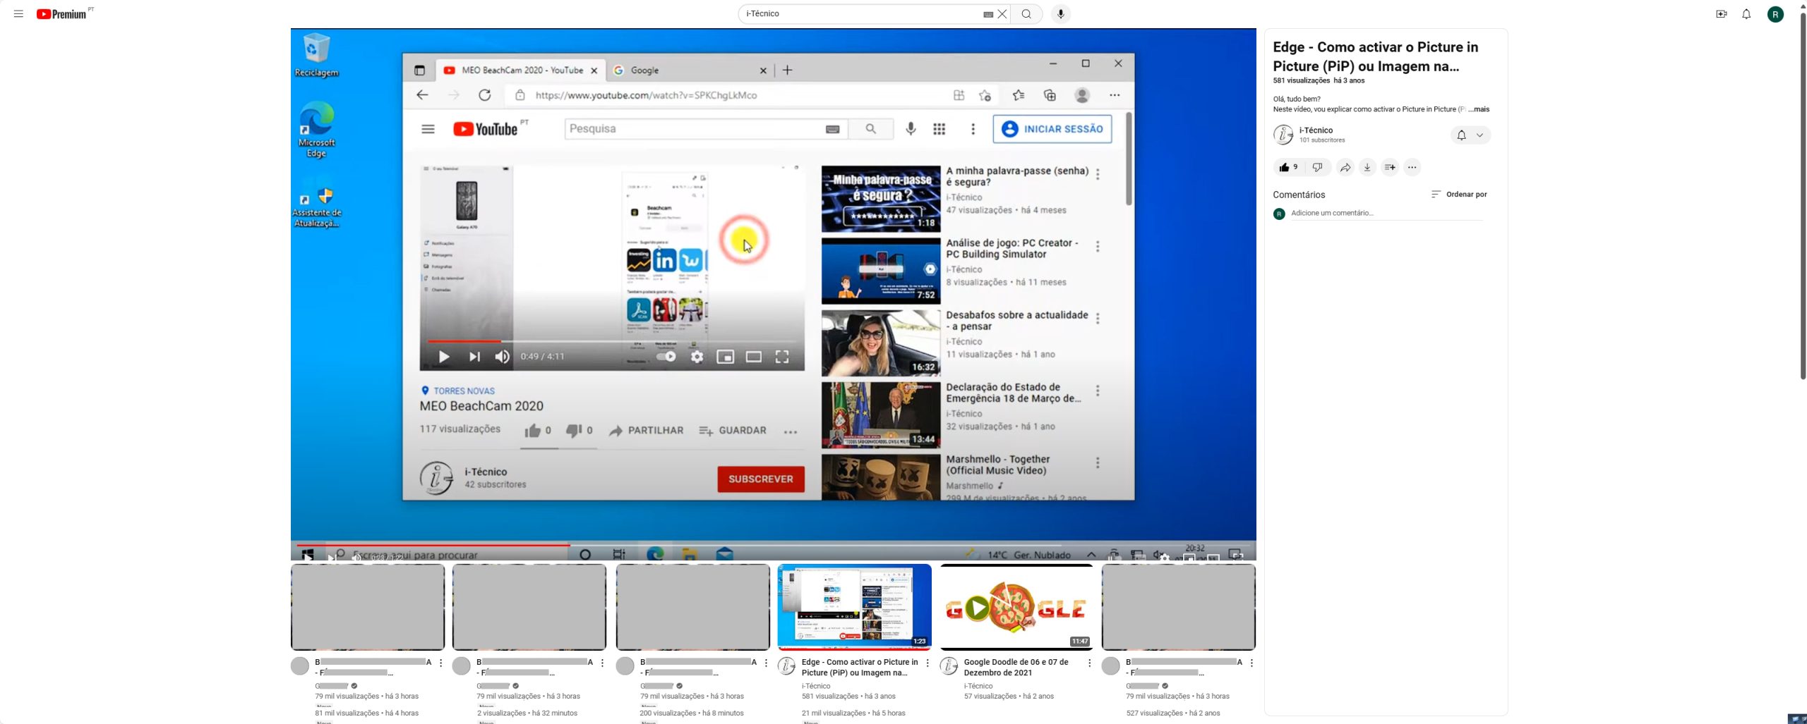
Task: Open Google Doodle de 06 e 07 title link
Action: 1016,668
